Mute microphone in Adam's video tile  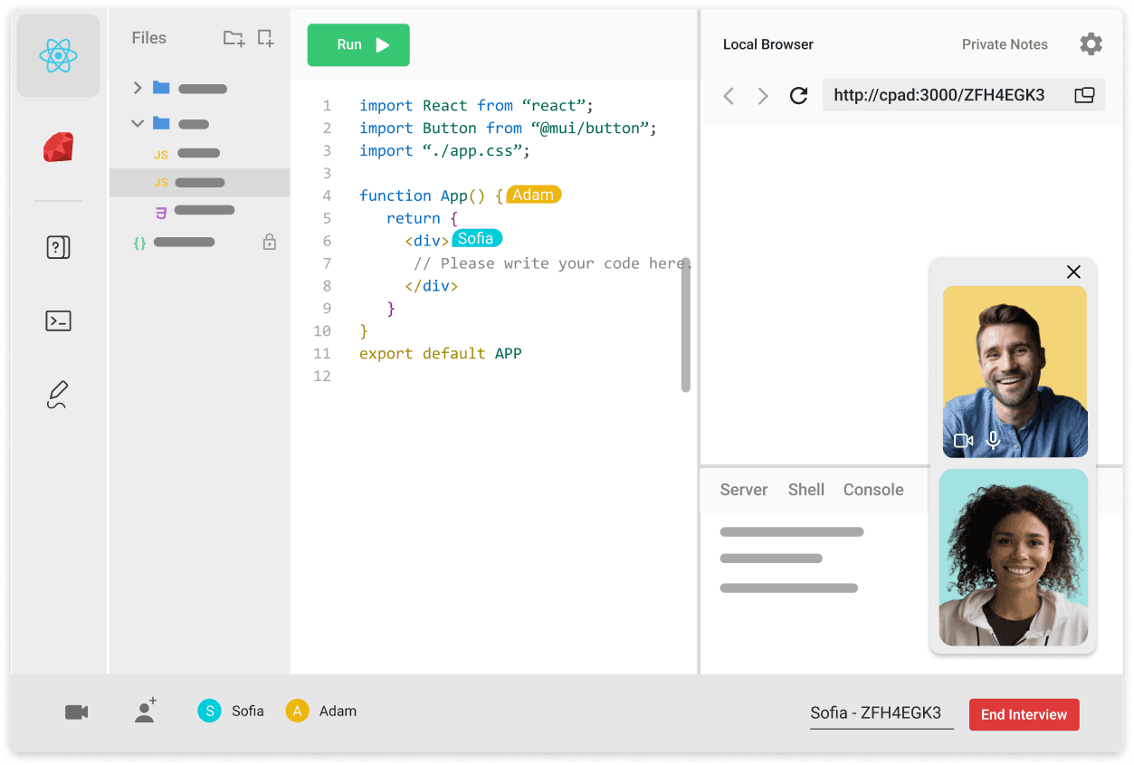point(993,441)
